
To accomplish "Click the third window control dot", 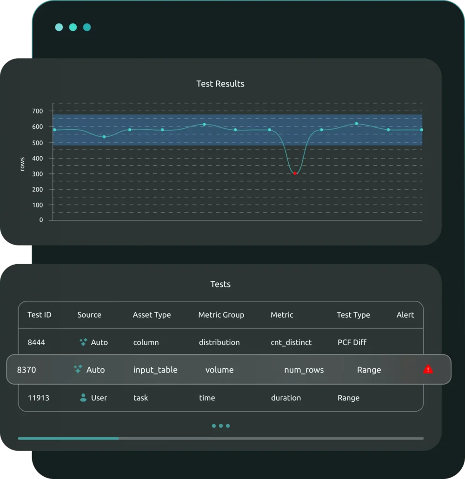I will tap(87, 27).
